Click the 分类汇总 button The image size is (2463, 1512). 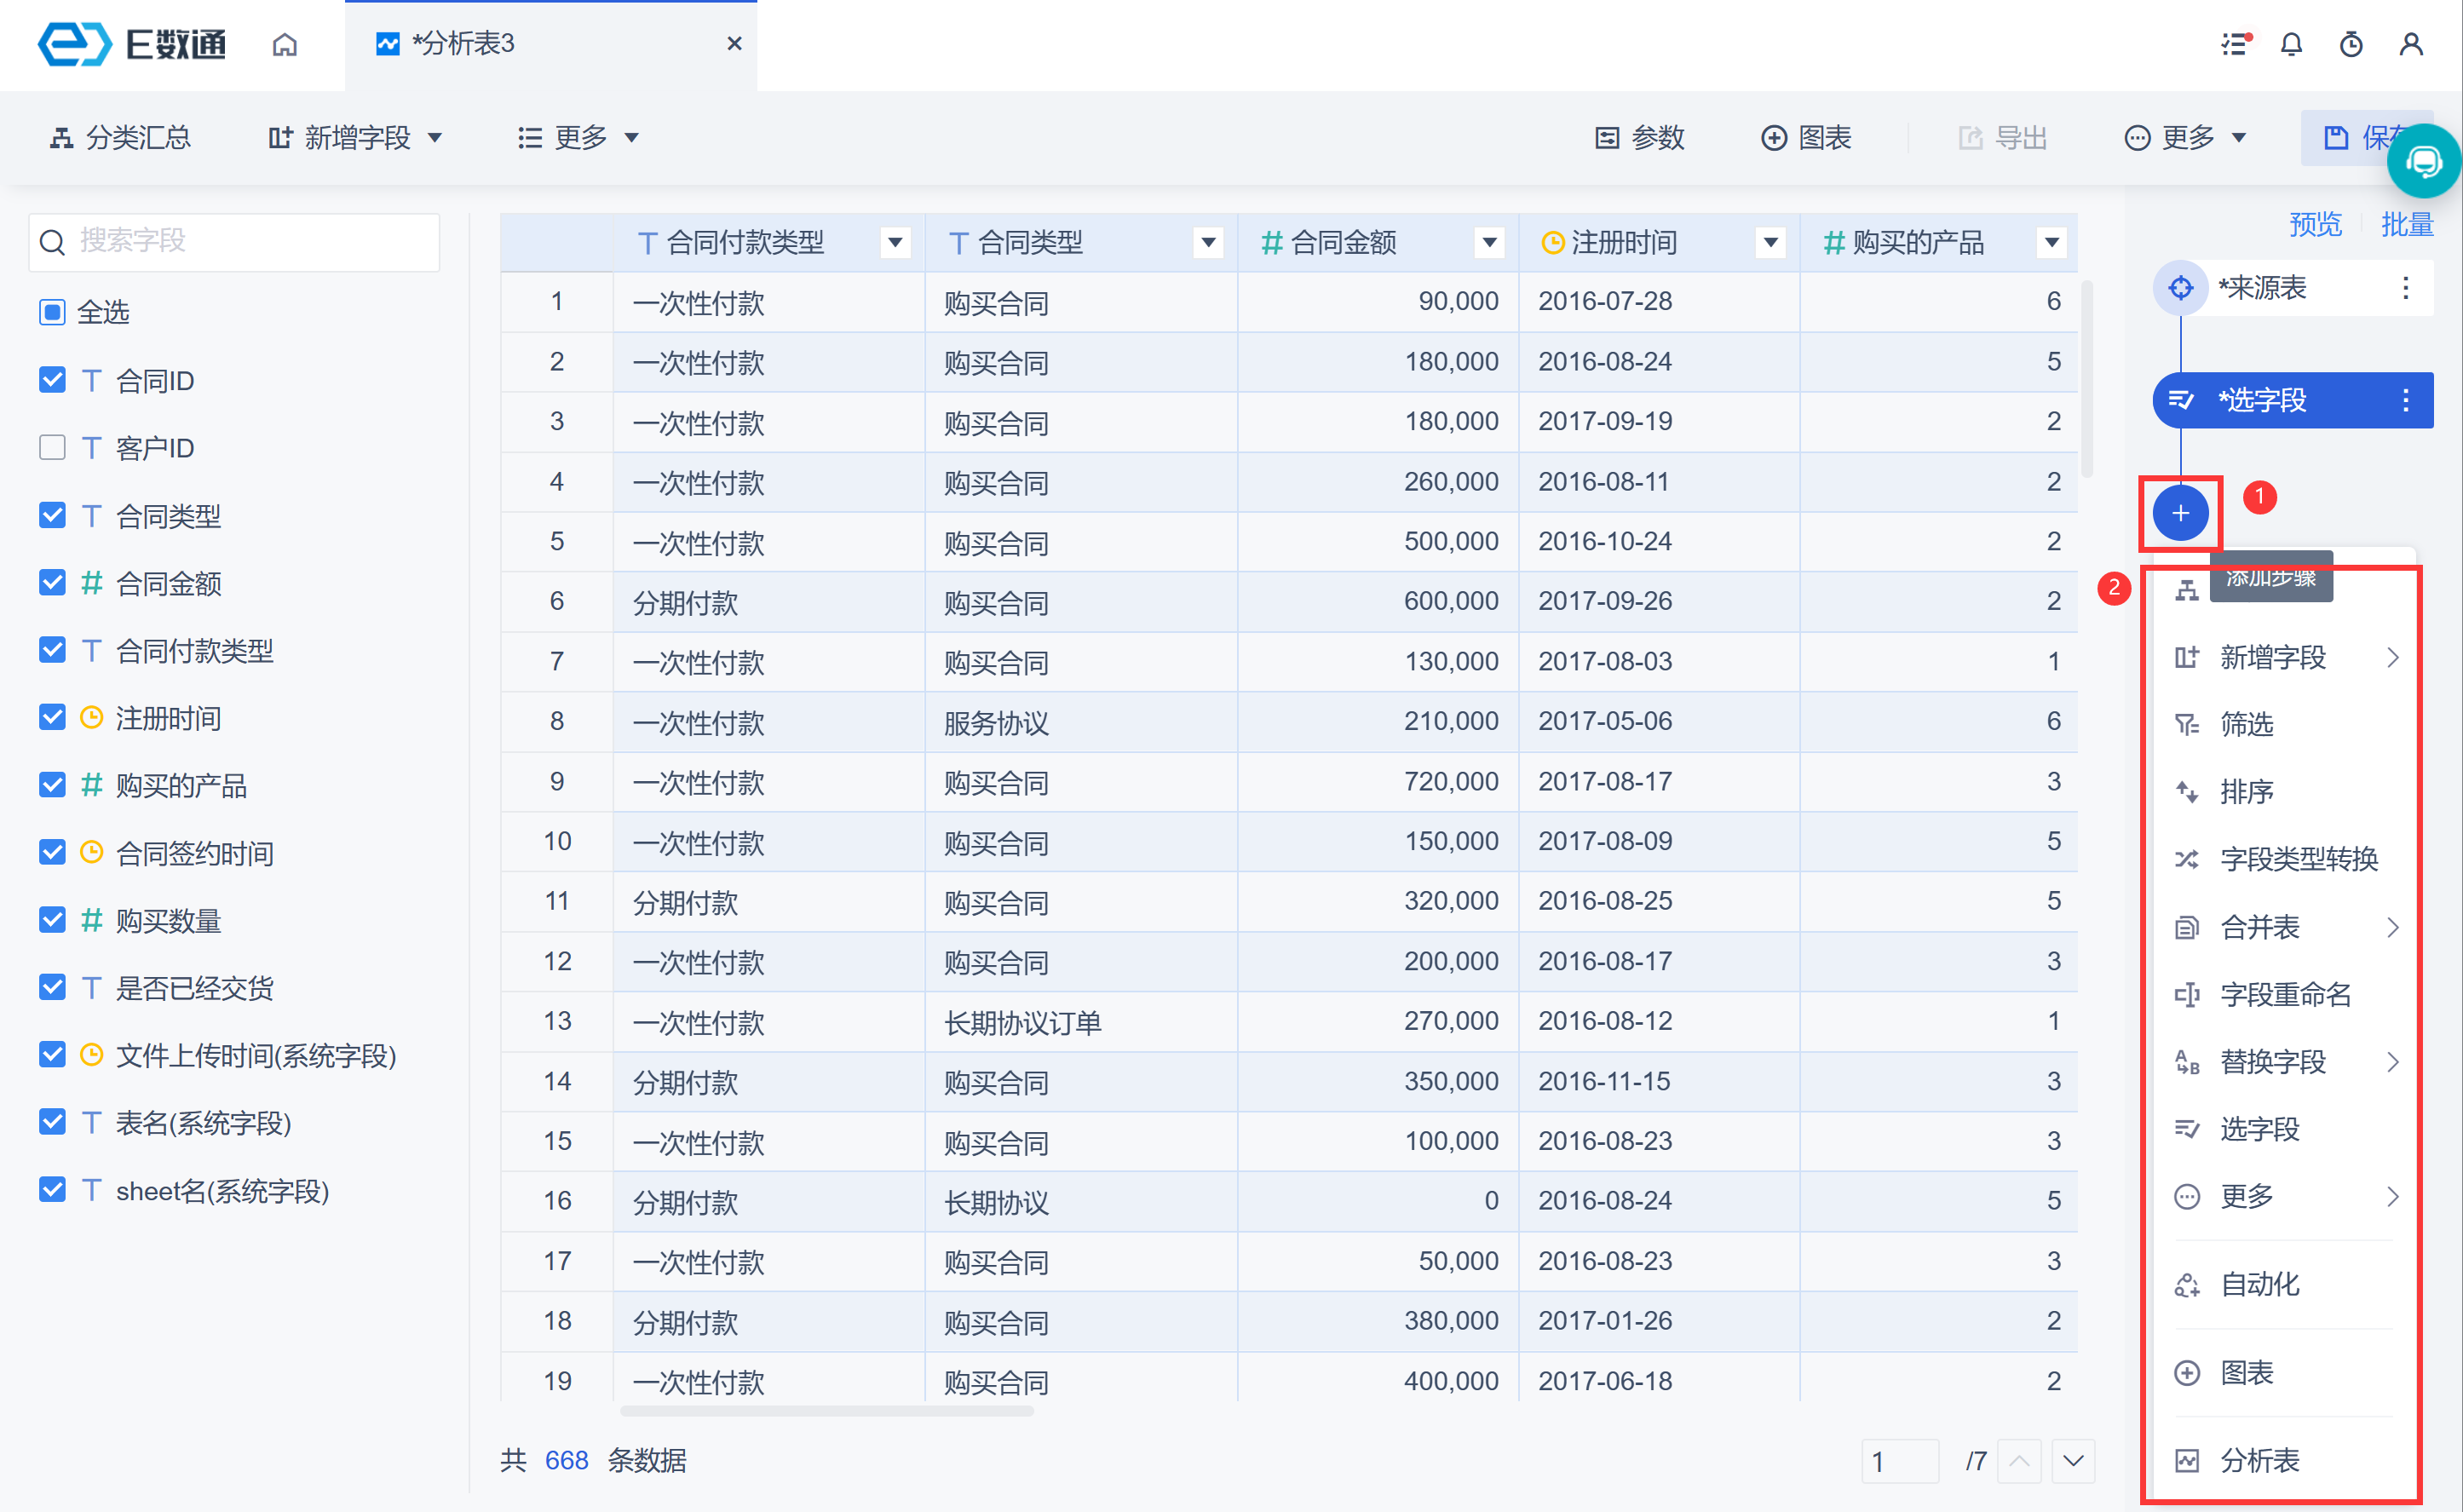[x=121, y=137]
